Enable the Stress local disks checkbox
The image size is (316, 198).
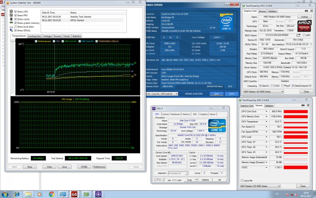15,26
